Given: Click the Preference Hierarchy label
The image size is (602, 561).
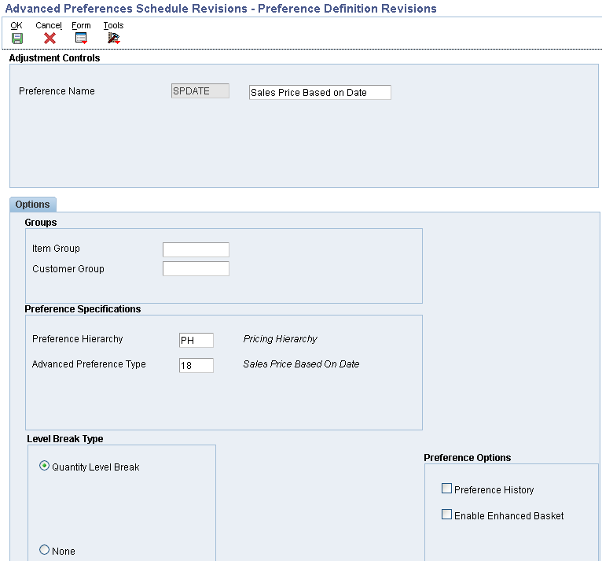Looking at the screenshot, I should [x=78, y=339].
